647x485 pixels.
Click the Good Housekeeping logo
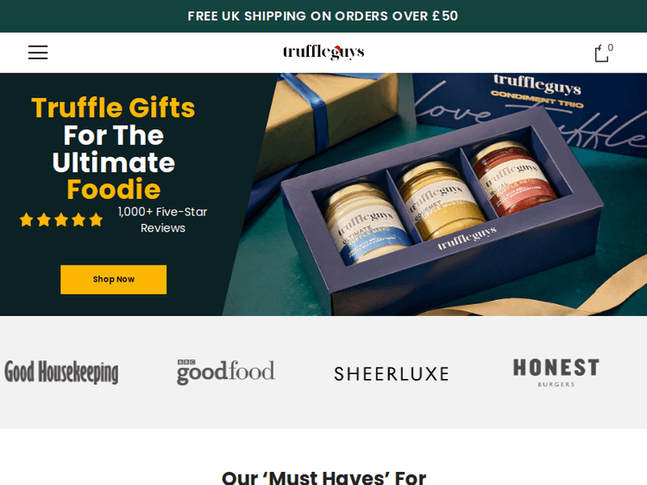point(61,372)
